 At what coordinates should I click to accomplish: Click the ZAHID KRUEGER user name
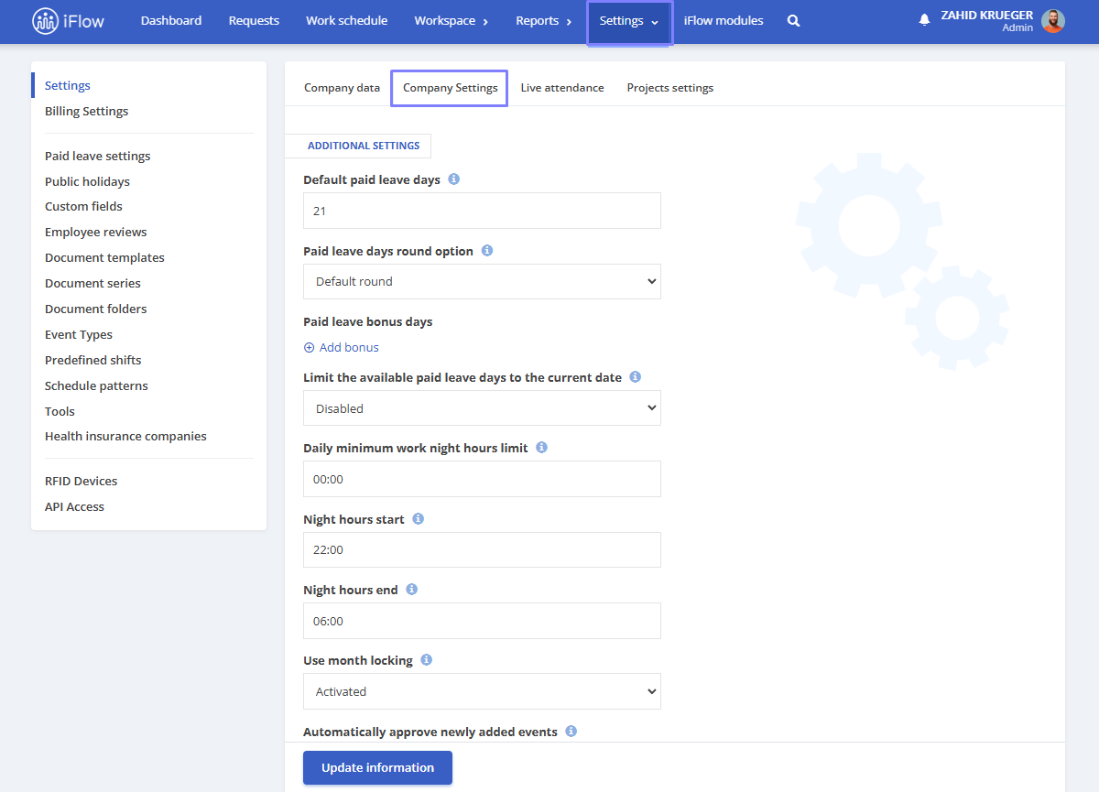point(986,15)
